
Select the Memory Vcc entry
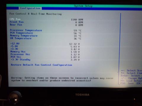(x=18, y=52)
